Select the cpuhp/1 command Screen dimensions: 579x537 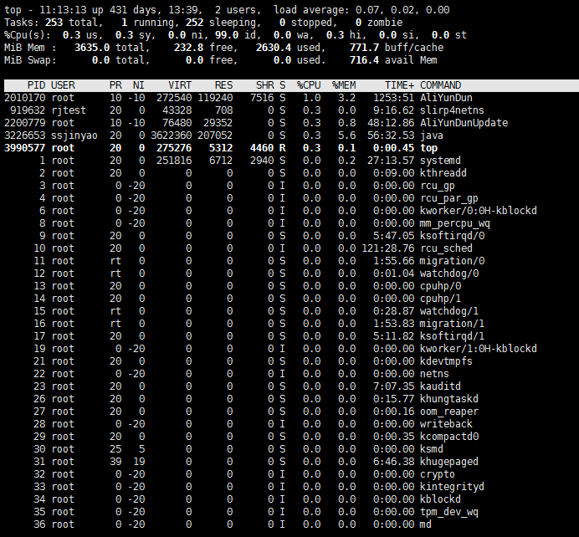440,299
